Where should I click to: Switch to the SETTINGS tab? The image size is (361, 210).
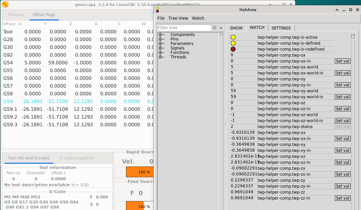click(x=281, y=28)
